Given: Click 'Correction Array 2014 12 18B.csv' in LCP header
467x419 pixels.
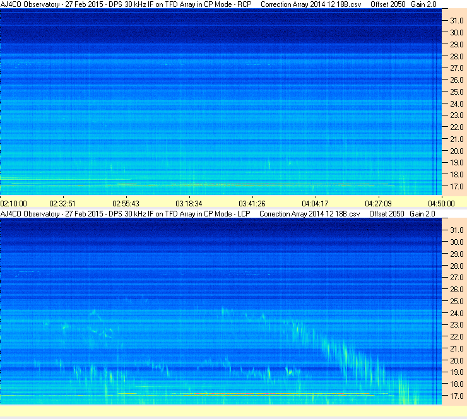Looking at the screenshot, I should pyautogui.click(x=310, y=214).
